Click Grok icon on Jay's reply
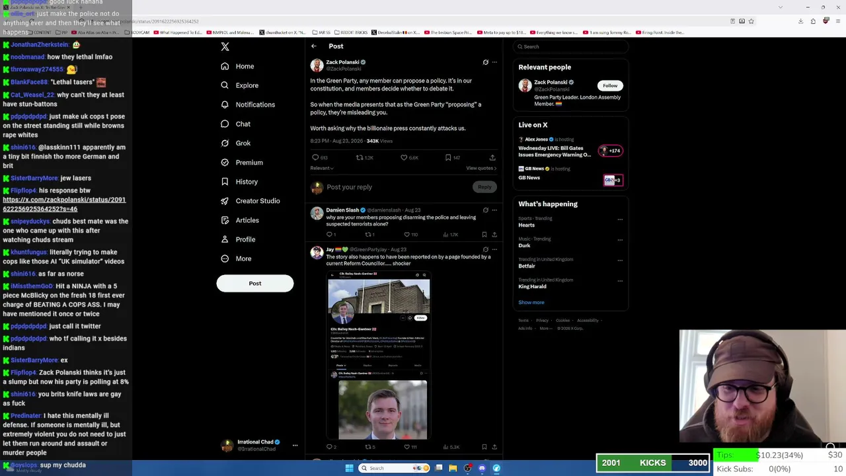Image resolution: width=846 pixels, height=476 pixels. pyautogui.click(x=486, y=250)
